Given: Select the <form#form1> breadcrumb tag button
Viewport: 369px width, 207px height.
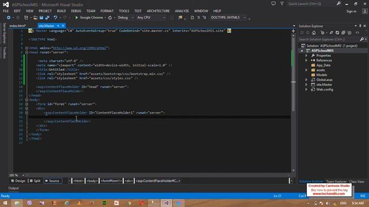Looking at the screenshot, I should (111, 181).
